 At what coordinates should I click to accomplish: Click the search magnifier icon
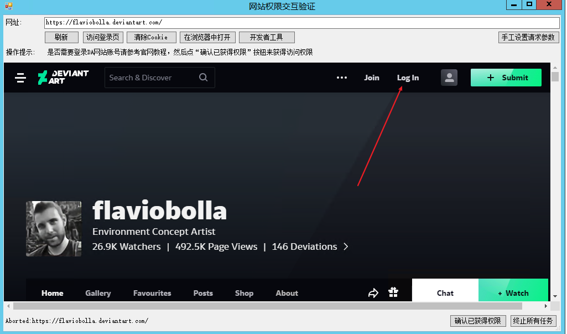coord(203,78)
